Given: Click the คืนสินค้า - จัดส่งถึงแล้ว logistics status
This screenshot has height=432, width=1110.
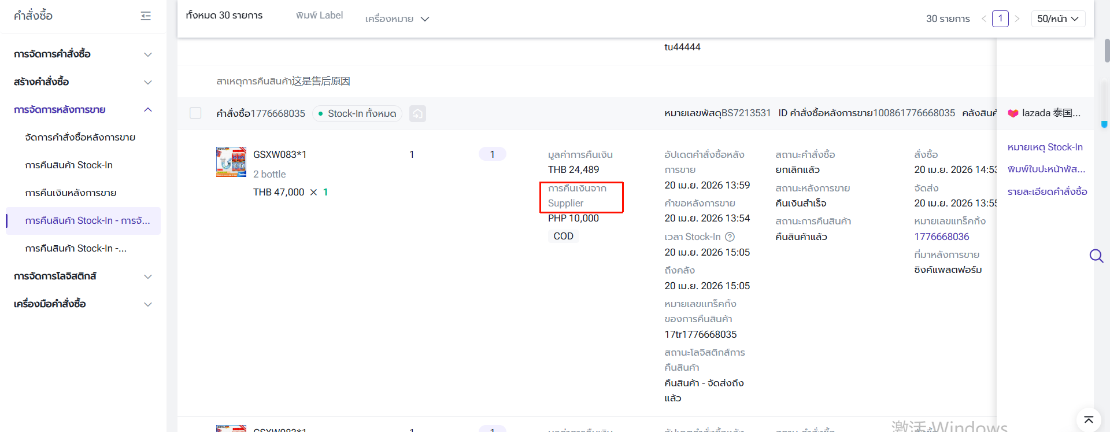Looking at the screenshot, I should [x=704, y=390].
